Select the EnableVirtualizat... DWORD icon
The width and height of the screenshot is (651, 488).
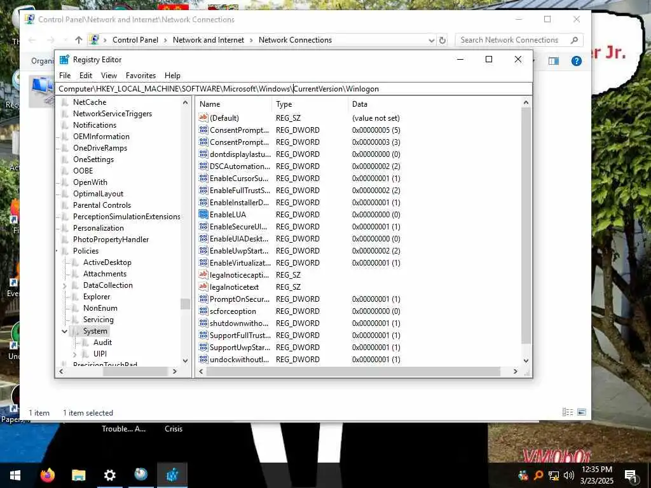203,262
